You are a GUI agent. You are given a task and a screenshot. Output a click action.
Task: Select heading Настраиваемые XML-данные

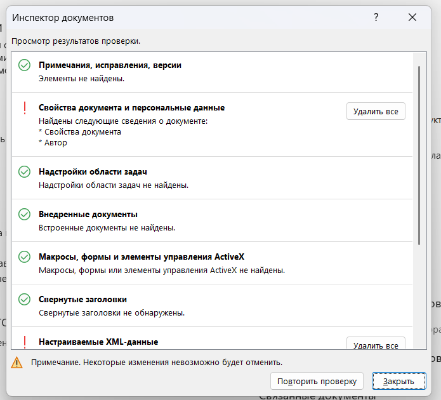(98, 342)
